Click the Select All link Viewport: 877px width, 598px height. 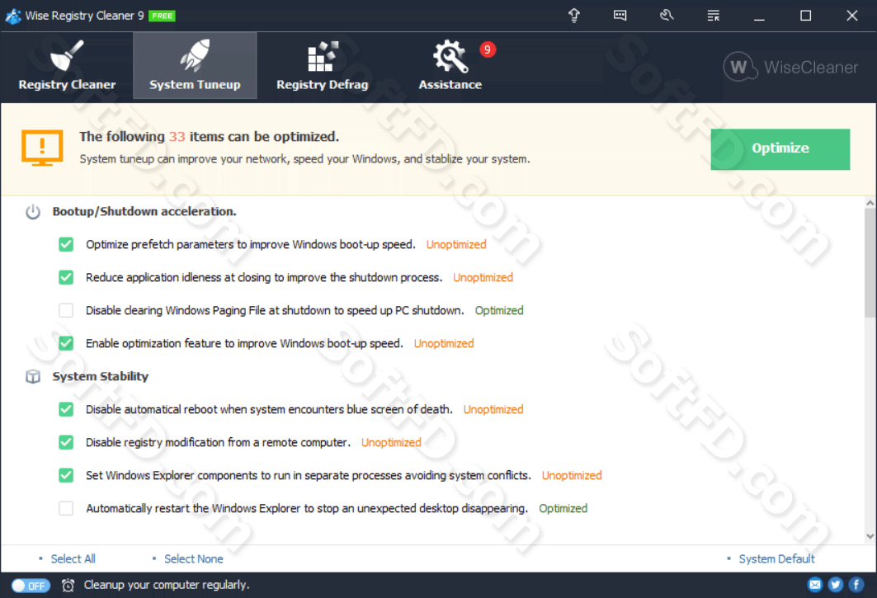click(73, 559)
